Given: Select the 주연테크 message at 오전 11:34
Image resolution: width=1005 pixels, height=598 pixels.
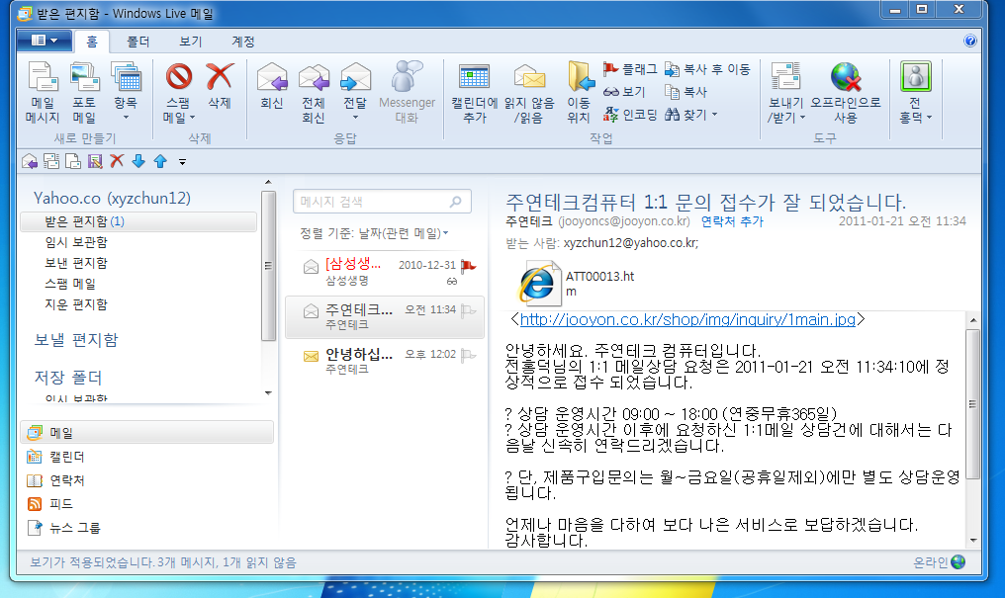Looking at the screenshot, I should coord(384,317).
